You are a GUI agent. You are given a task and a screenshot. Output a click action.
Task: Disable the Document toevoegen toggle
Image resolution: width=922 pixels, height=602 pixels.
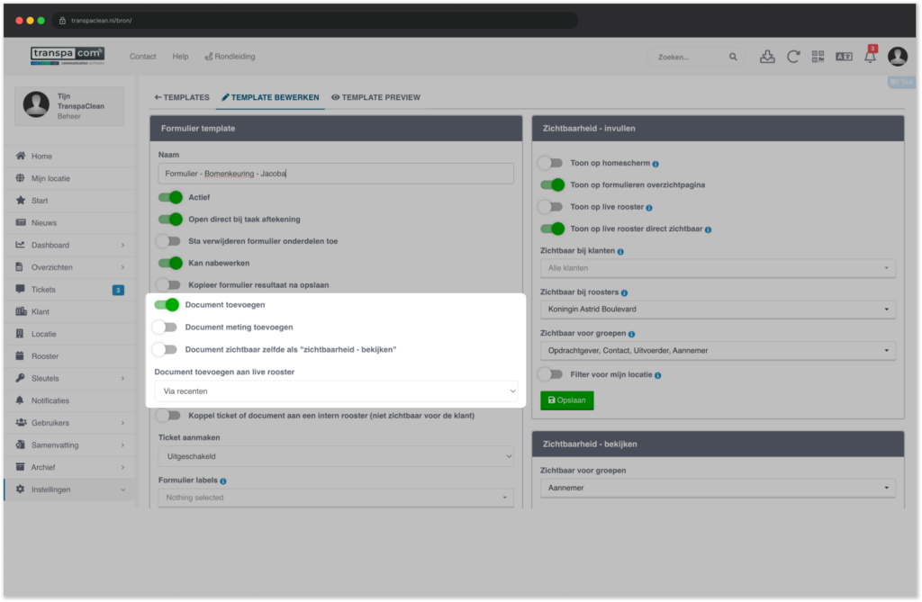[167, 304]
